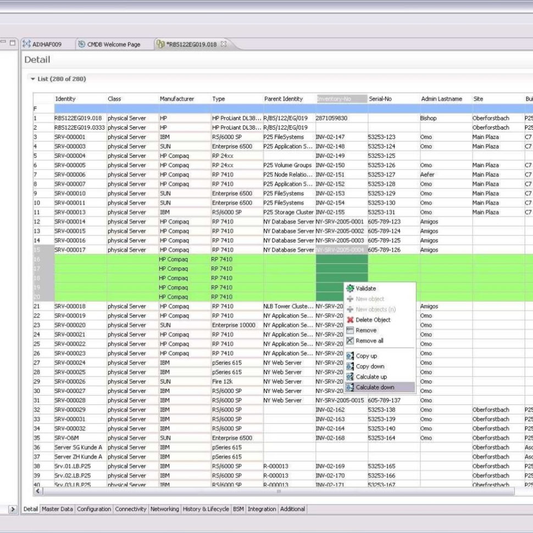Click the Copy up arrow icon

click(x=351, y=356)
